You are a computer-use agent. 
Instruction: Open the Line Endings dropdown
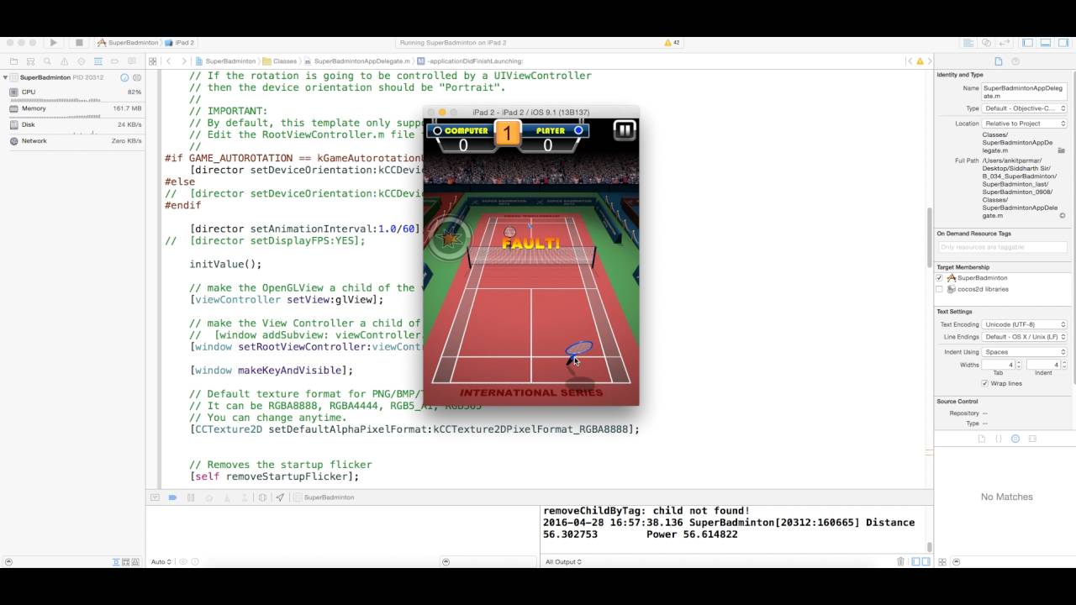1024,337
